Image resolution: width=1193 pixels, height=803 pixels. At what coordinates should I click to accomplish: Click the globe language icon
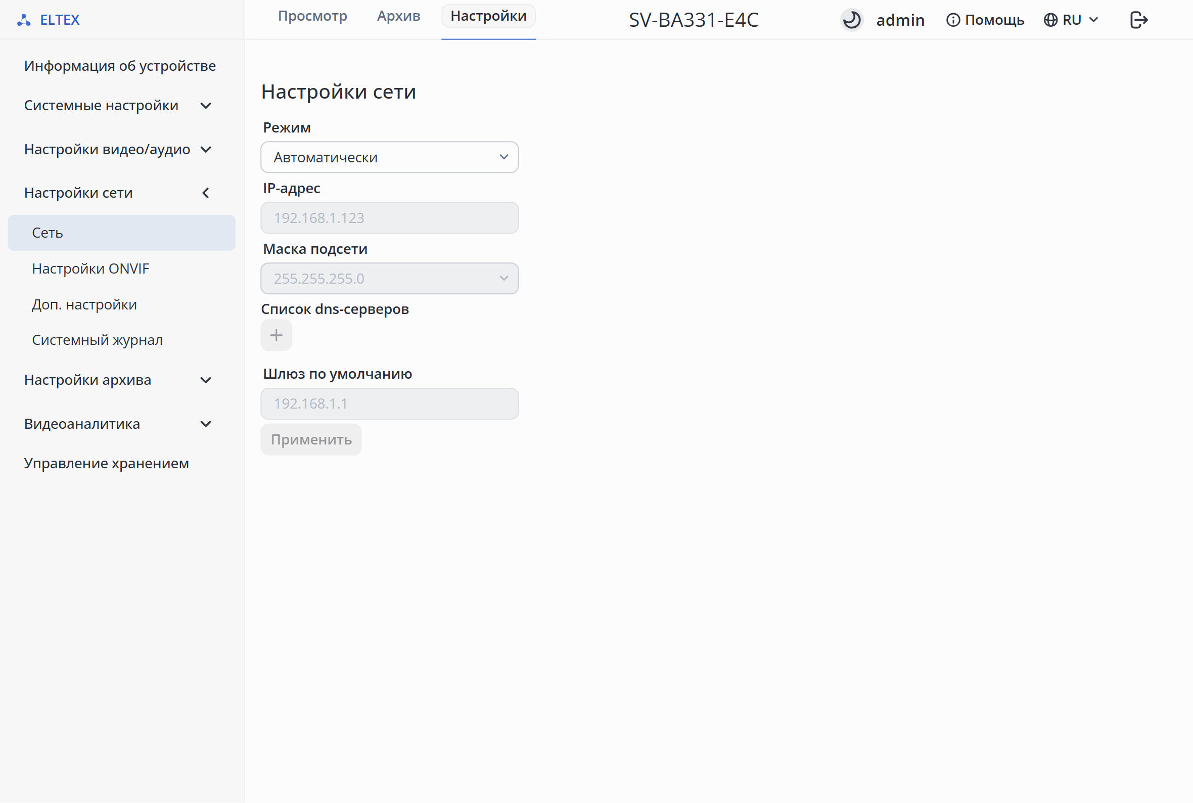pyautogui.click(x=1050, y=20)
